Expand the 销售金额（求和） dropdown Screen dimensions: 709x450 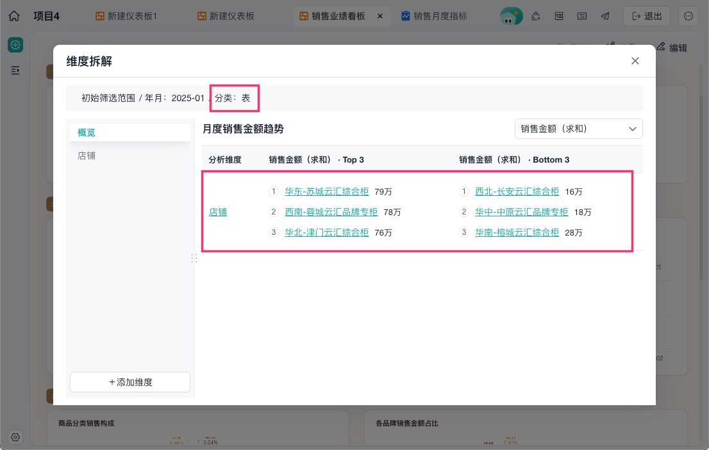pos(579,129)
